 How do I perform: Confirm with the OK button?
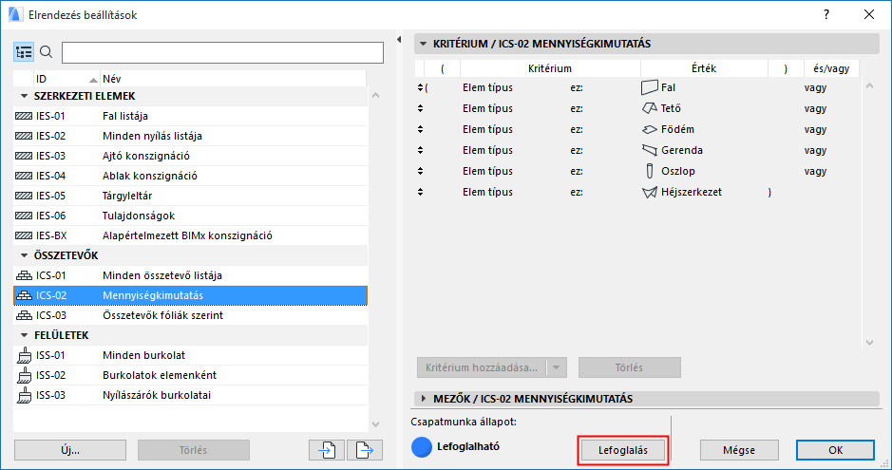coord(835,450)
